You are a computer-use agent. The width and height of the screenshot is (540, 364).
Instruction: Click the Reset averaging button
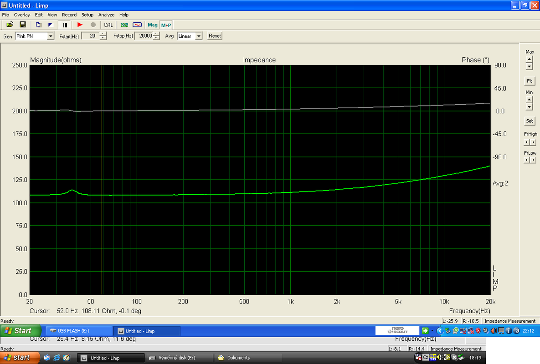215,36
